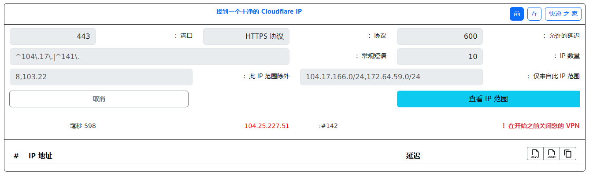Open the HTTPS 协议 protocol selector

[246, 37]
